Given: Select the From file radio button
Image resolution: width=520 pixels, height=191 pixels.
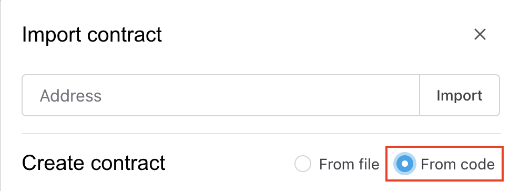Looking at the screenshot, I should pos(303,164).
